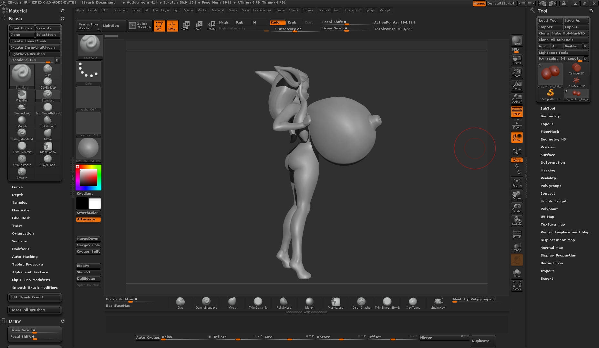The image size is (599, 348).
Task: Click Make PolyMesh3D button
Action: click(x=570, y=34)
